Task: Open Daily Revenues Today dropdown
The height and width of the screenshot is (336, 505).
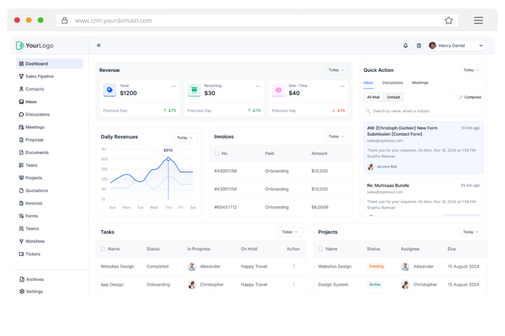Action: click(185, 138)
